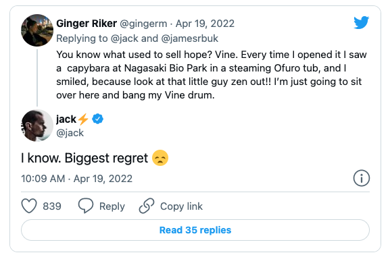Click the chain link copy icon
The image size is (390, 259).
147,206
